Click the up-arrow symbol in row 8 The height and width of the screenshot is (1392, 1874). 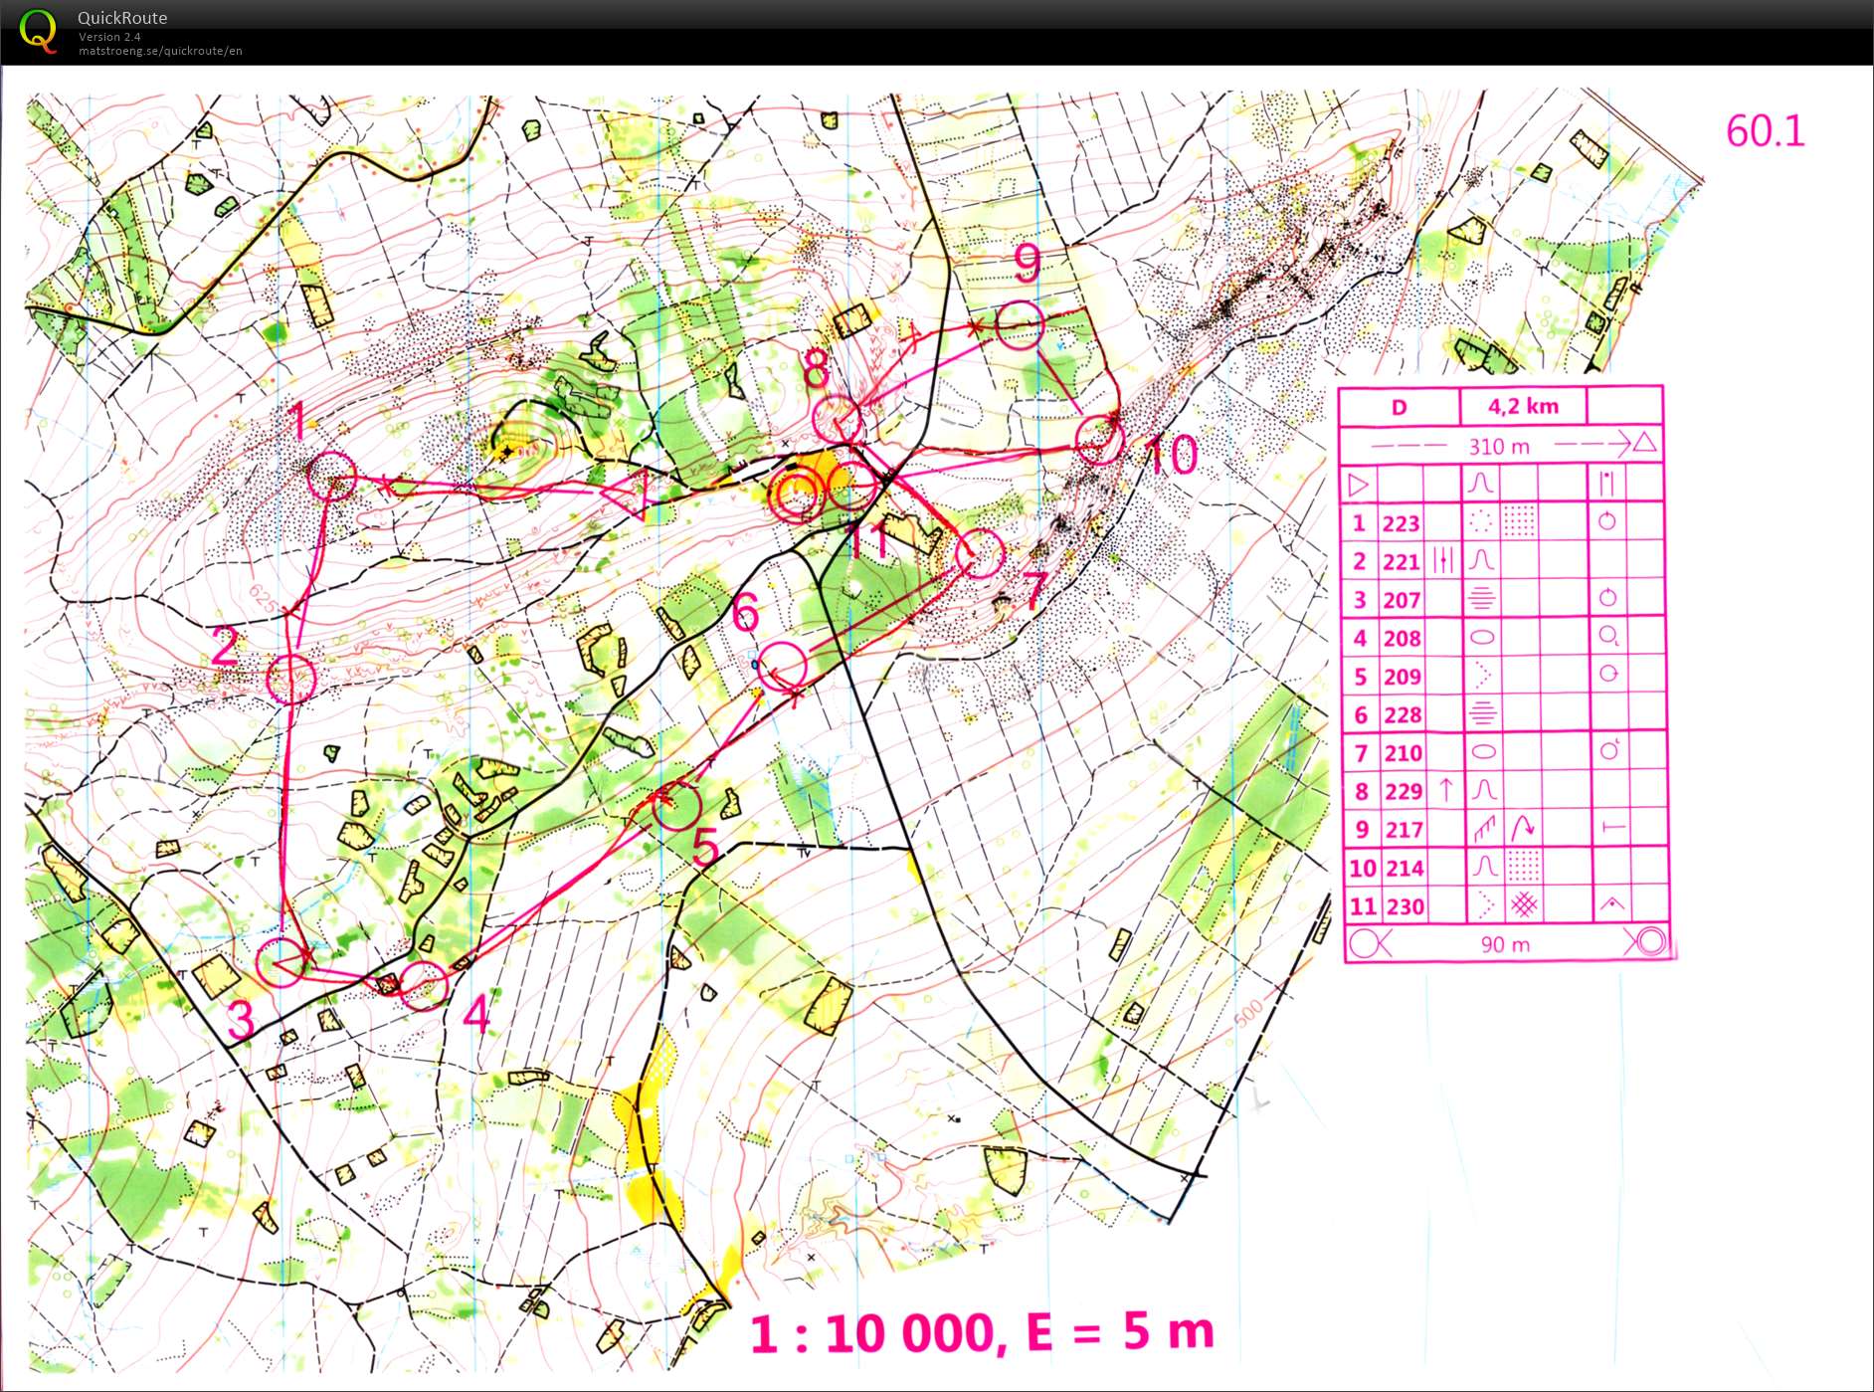click(1445, 790)
